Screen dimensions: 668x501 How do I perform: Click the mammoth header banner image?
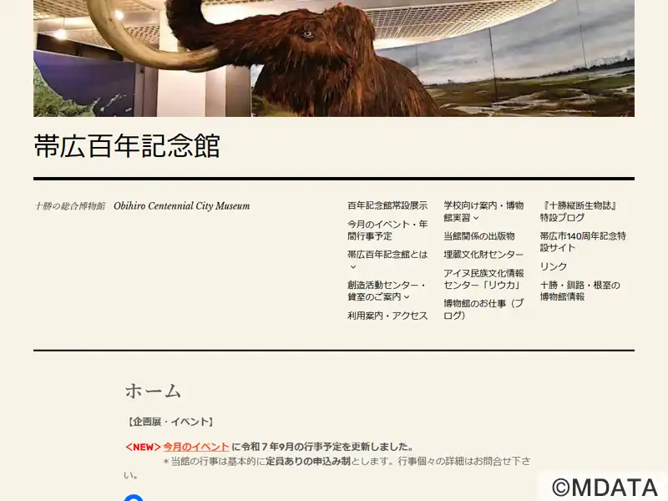334,58
